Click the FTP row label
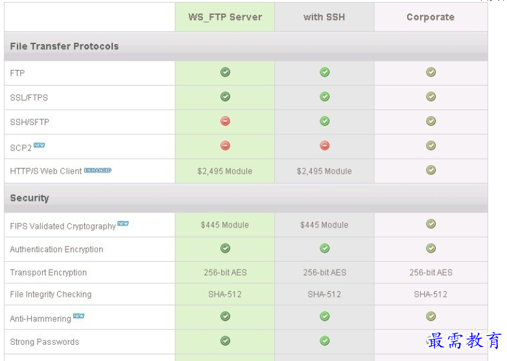507x361 pixels. pos(18,73)
